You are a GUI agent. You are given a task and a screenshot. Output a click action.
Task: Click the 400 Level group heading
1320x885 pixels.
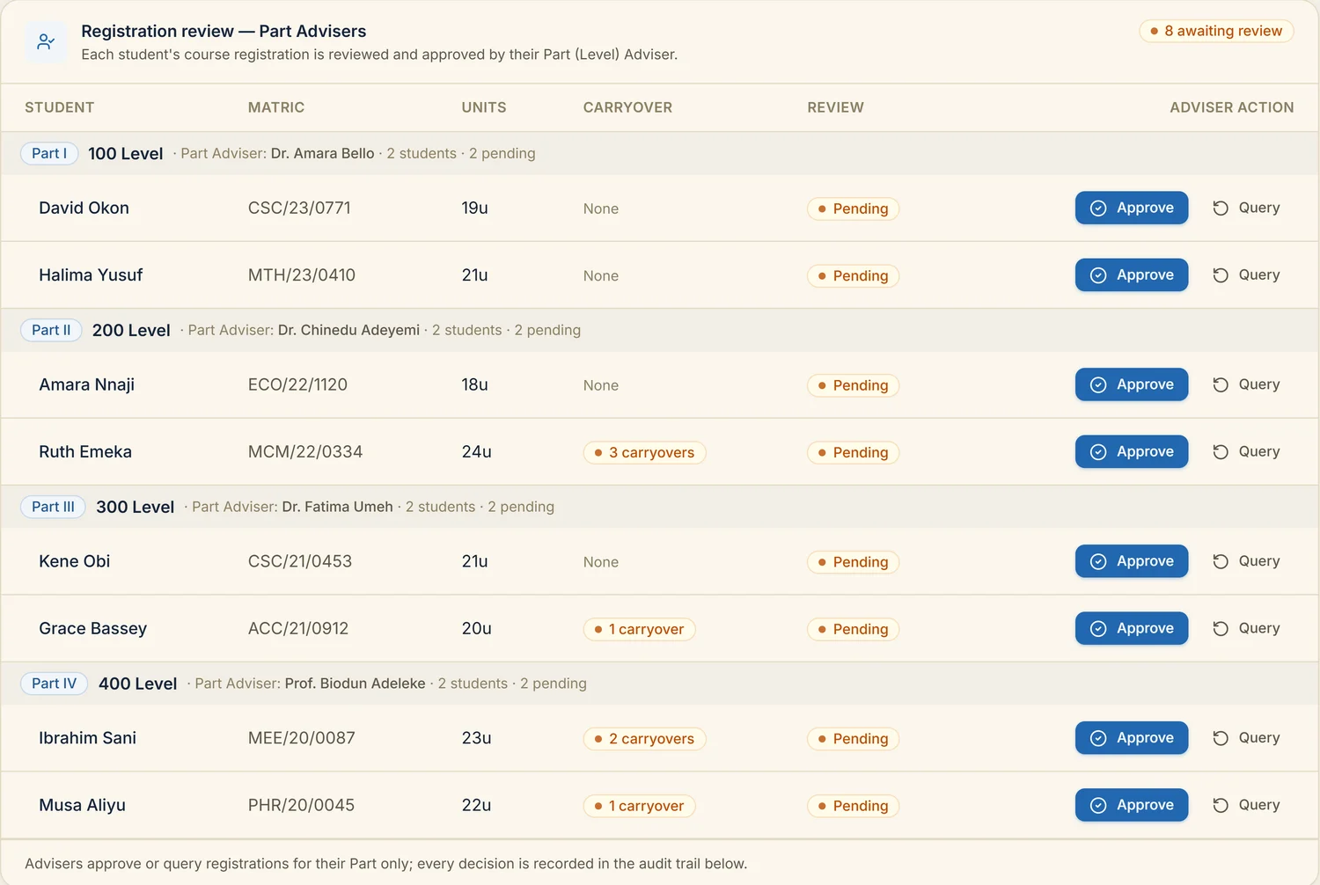point(138,684)
